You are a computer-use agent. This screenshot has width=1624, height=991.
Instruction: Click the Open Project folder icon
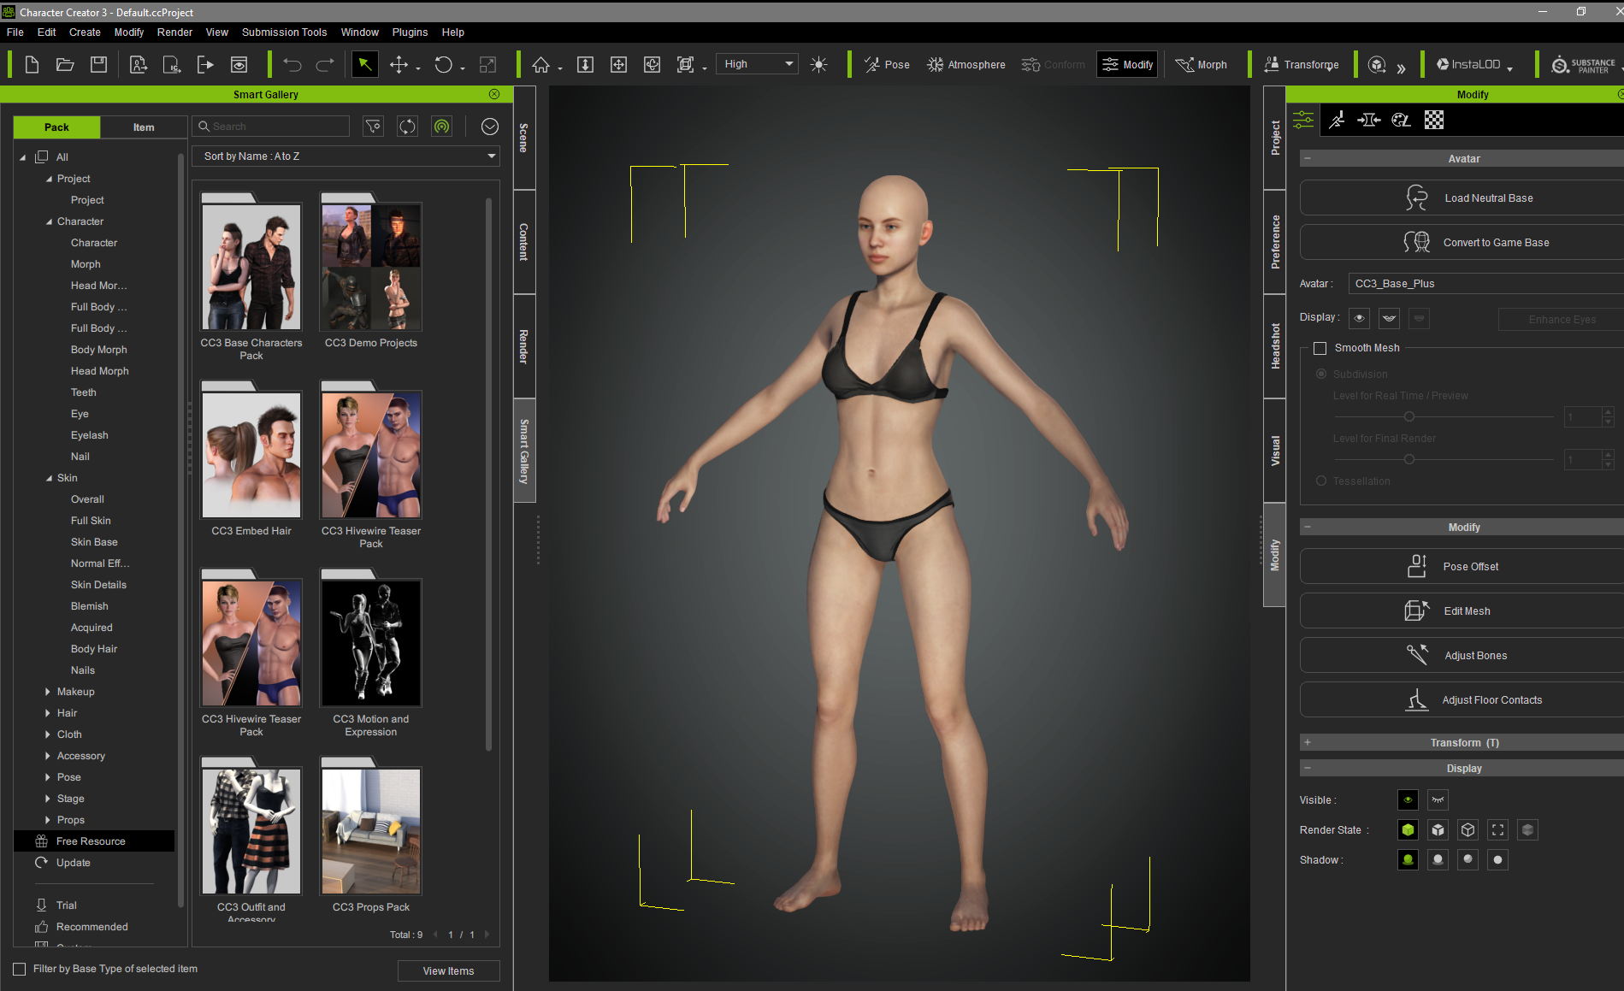65,65
